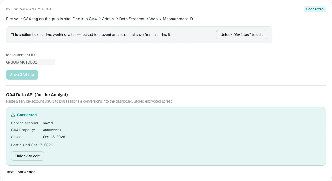The image size is (332, 181).
Task: Click the locked section notice text
Action: coord(91,35)
